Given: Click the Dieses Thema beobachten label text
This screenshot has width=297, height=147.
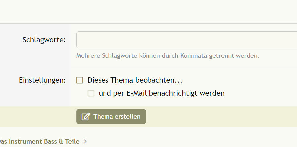Looking at the screenshot, I should 135,80.
